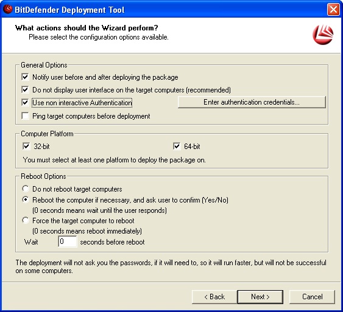Click the red BitDefender emblem in the header

coord(323,35)
